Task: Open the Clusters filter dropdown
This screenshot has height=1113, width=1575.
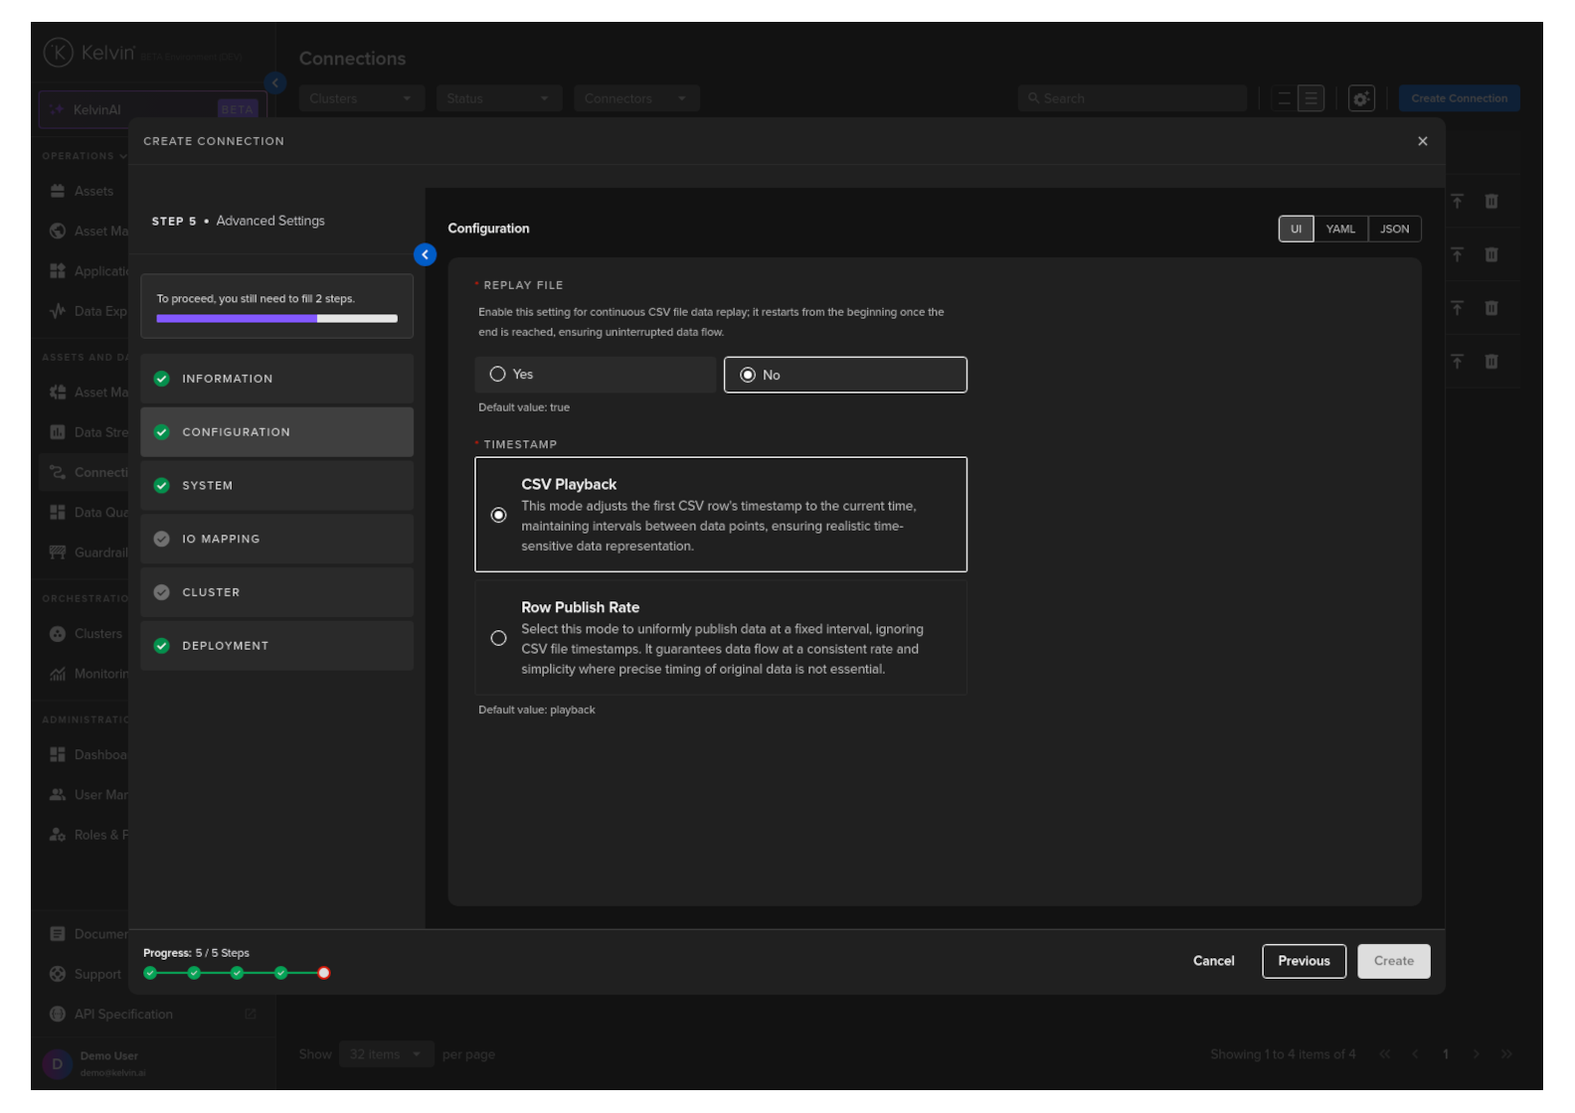Action: pos(360,98)
